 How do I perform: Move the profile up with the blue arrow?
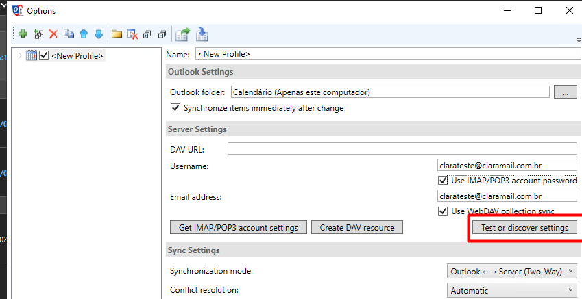pyautogui.click(x=84, y=34)
